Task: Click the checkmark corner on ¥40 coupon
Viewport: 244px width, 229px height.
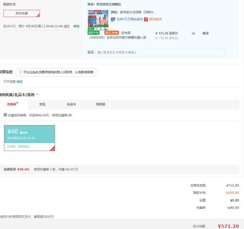Action: point(53,148)
